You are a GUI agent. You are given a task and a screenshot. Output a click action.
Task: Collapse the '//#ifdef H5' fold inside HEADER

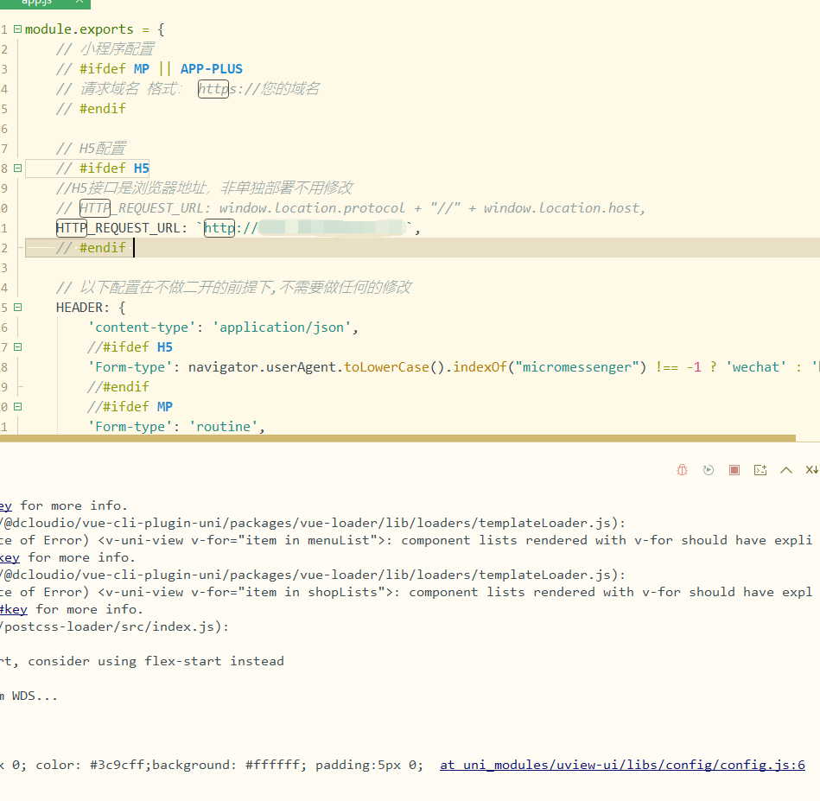[x=18, y=347]
